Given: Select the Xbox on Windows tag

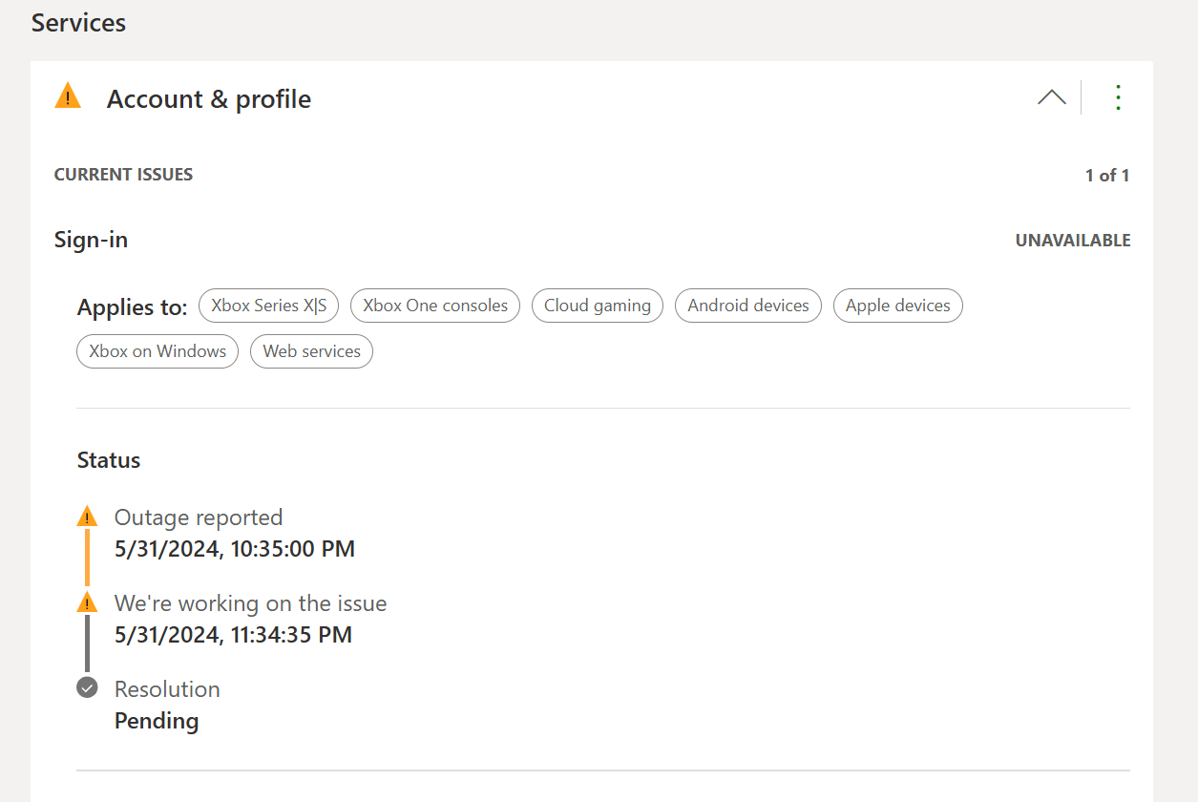Looking at the screenshot, I should click(158, 351).
